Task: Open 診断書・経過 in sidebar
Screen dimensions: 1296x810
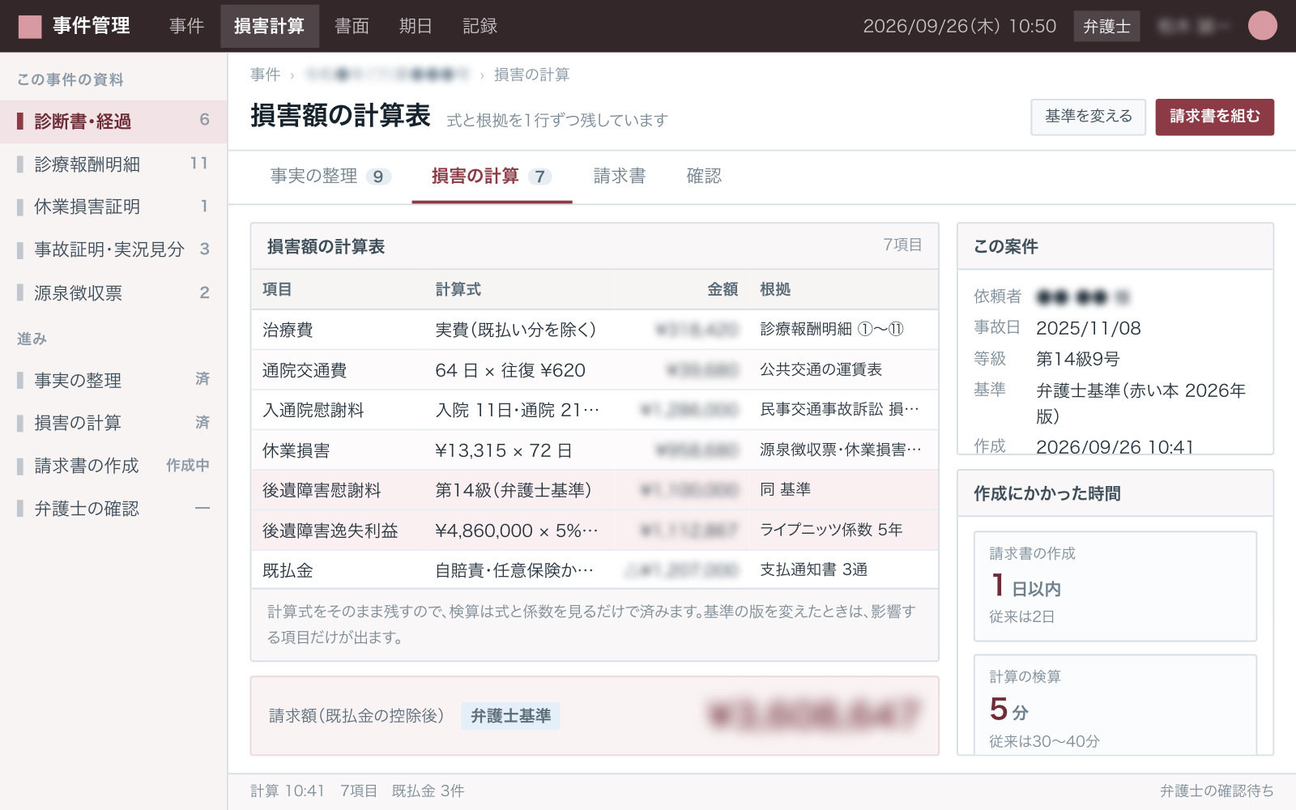Action: pos(113,122)
